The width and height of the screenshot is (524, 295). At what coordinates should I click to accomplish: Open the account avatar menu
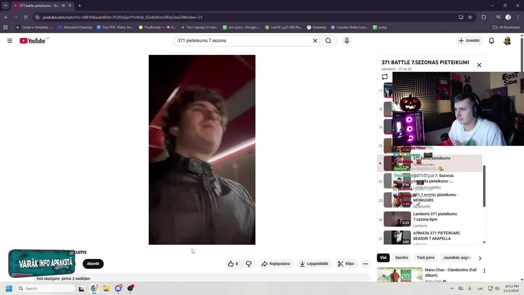click(x=507, y=41)
